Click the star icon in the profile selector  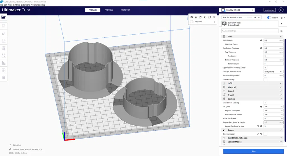255,17
